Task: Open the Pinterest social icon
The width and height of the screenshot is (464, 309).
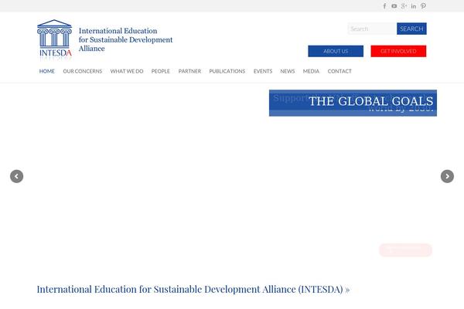Action: (x=423, y=6)
